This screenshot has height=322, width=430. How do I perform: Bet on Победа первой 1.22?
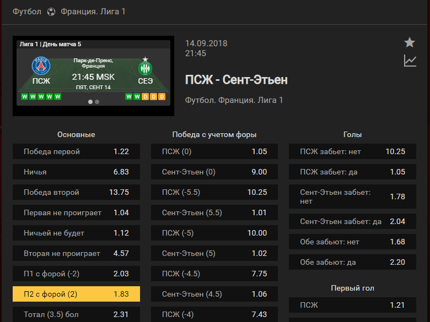[x=76, y=151]
